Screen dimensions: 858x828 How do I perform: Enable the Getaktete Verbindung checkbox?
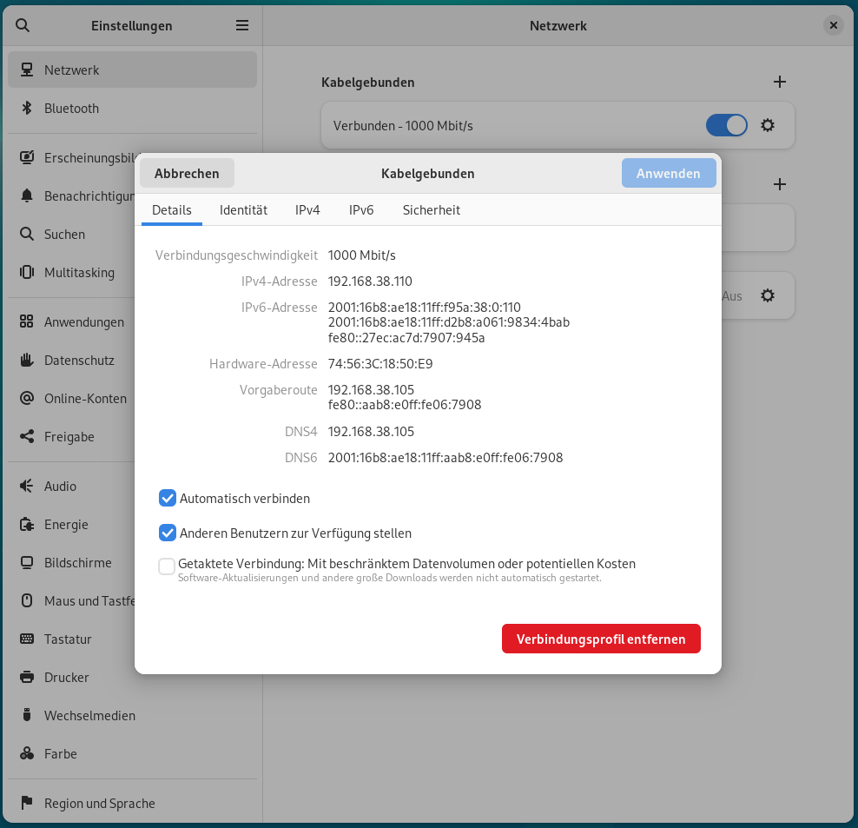point(167,566)
